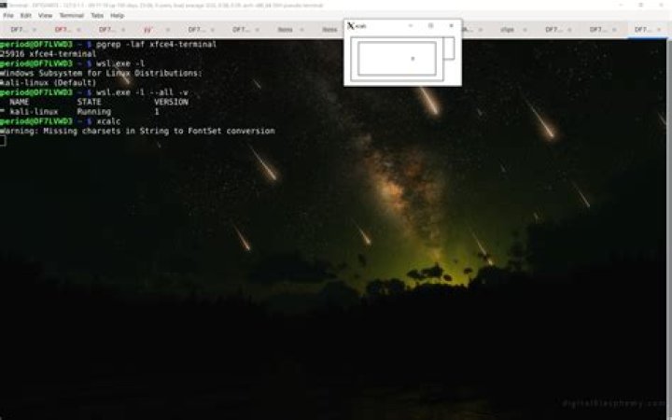Maximize the xcalc window
The width and height of the screenshot is (672, 420).
click(x=430, y=26)
